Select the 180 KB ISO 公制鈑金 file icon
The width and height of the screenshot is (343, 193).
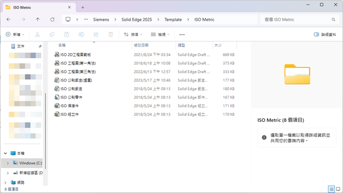click(x=56, y=88)
